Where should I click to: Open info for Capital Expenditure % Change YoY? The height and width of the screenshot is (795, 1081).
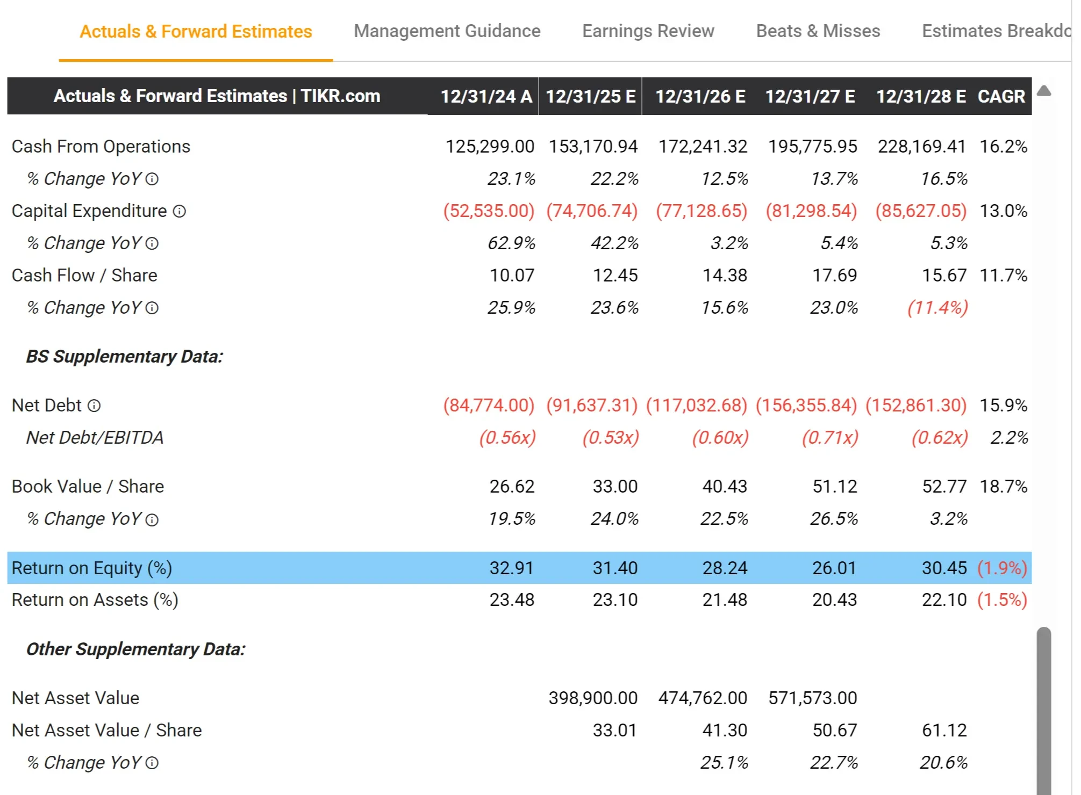pos(153,244)
